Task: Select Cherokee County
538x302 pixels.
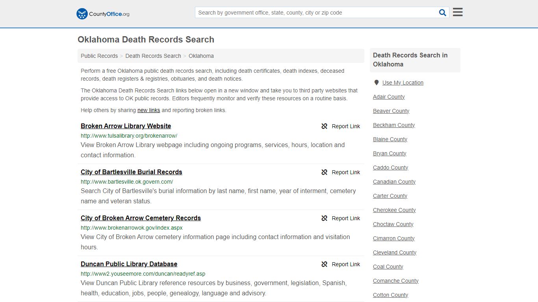Action: [x=394, y=210]
